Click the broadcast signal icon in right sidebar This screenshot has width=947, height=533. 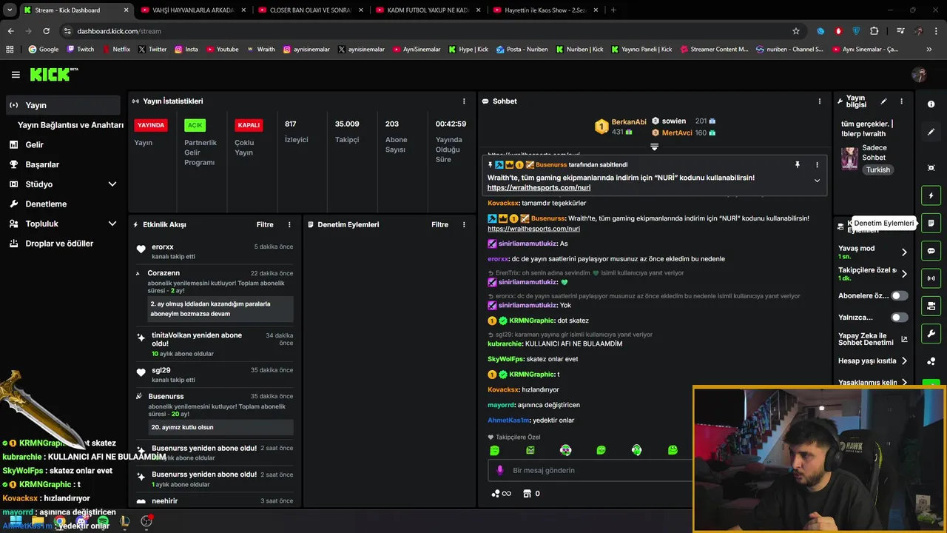pos(931,278)
